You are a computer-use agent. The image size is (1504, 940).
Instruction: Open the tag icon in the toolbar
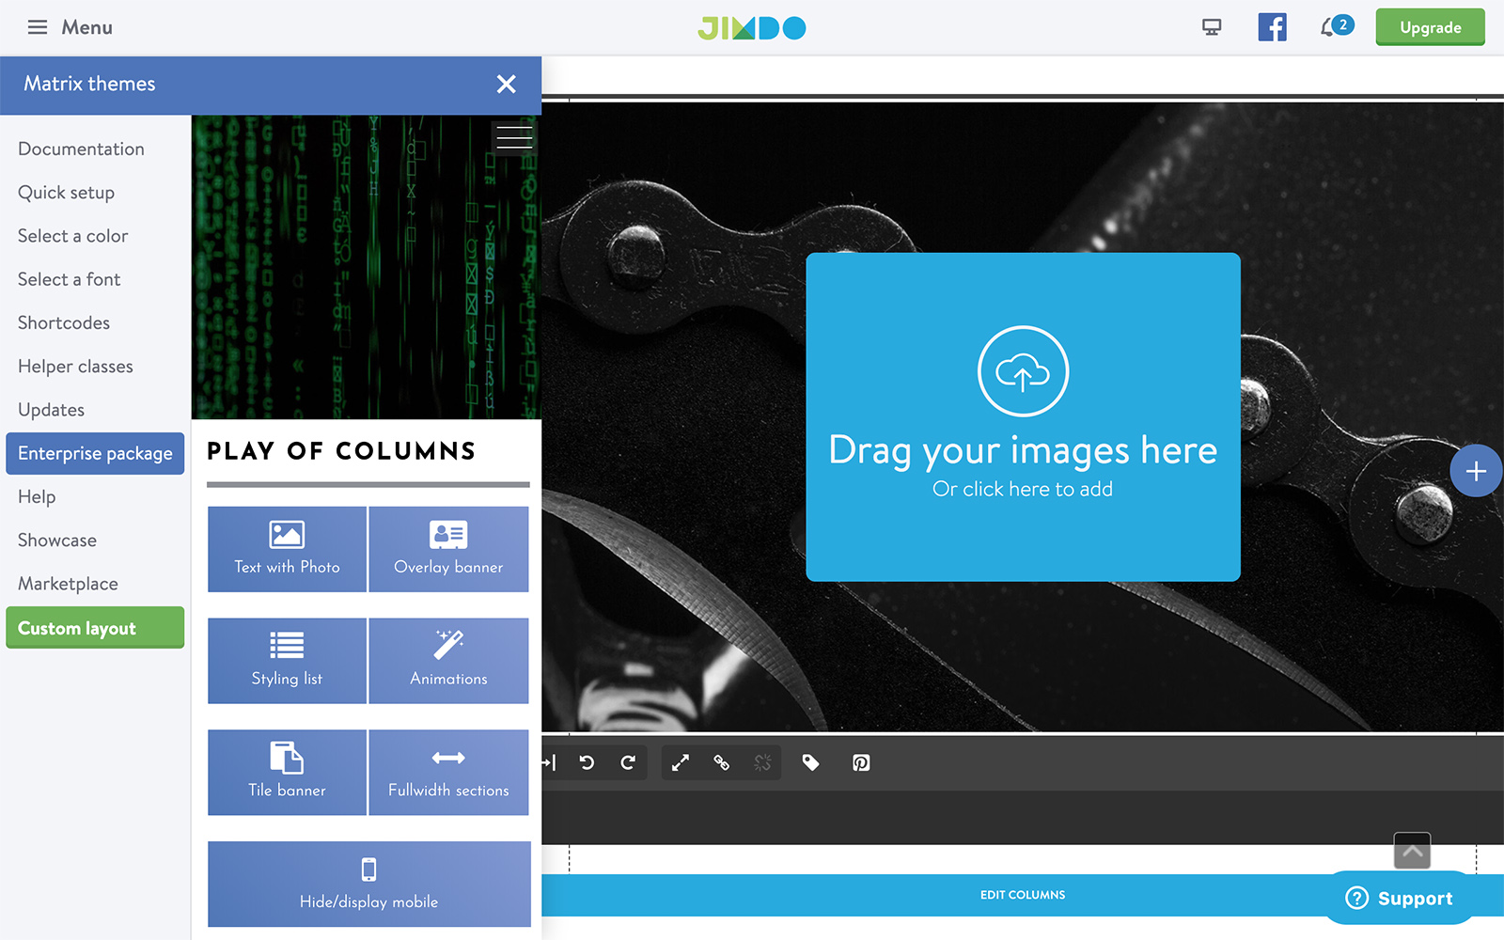tap(811, 762)
